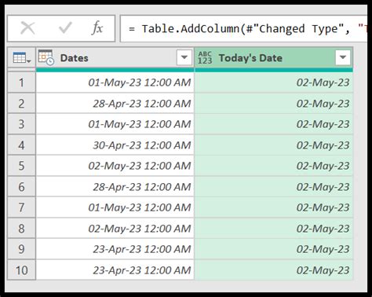Select the Dates column header
Screen dimensions: 372x297
coord(115,58)
